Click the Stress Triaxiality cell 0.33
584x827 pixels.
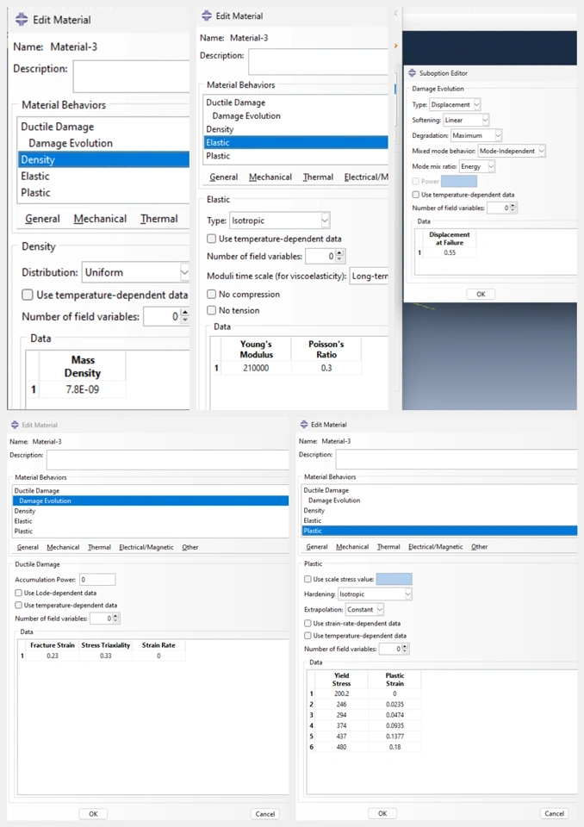click(105, 656)
